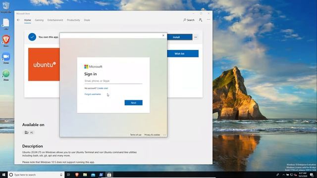Viewport: 317px width, 178px height.
Task: Select the Recycle Bin desktop icon
Action: coord(6,7)
